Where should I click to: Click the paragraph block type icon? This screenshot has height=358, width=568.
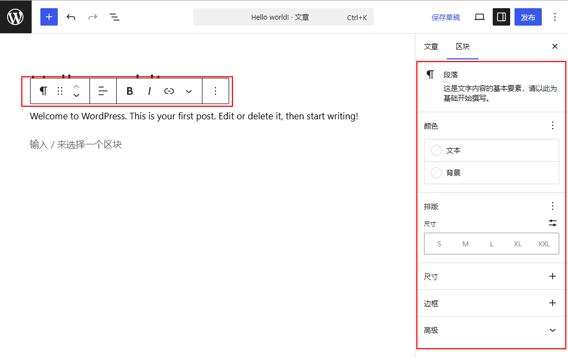[x=43, y=91]
